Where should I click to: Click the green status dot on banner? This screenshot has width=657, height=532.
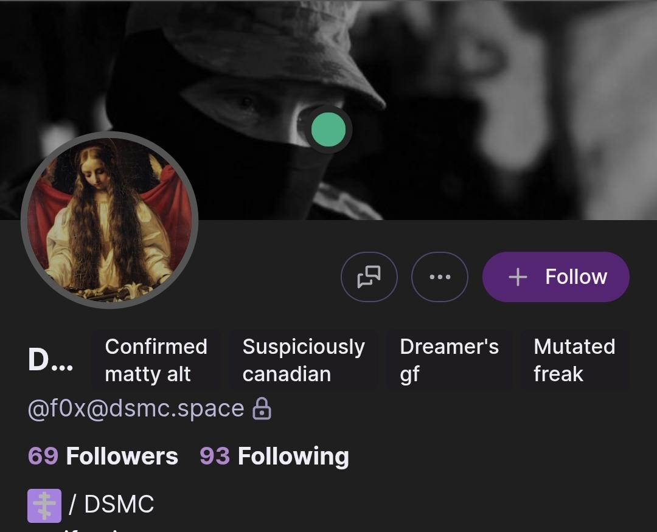coord(328,129)
